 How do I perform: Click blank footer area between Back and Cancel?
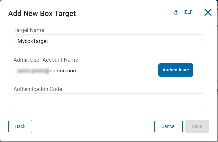[x=93, y=126]
